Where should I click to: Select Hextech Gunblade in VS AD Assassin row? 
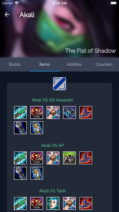click(20, 112)
